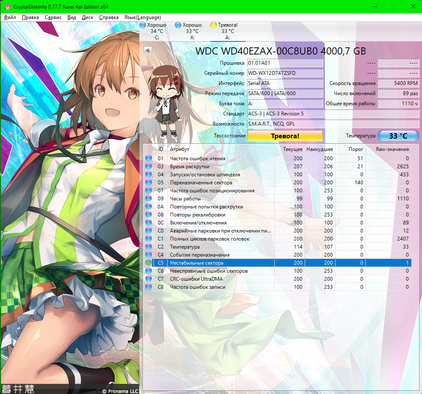Click the total work time value 1110 ч

(x=398, y=104)
